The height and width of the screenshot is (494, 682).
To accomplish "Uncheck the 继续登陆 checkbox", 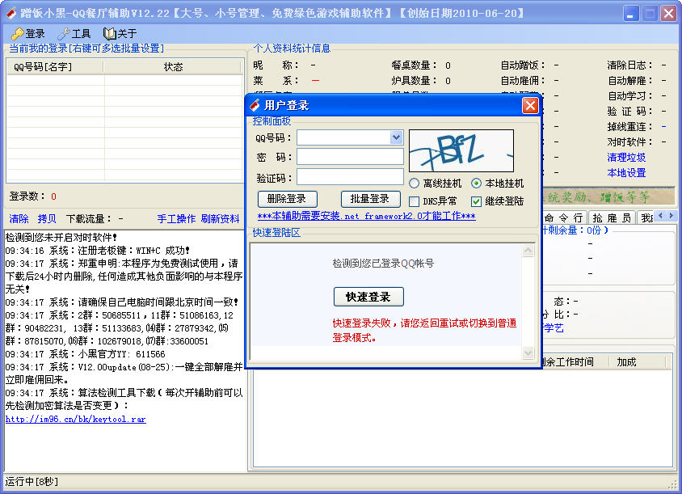I will click(477, 201).
